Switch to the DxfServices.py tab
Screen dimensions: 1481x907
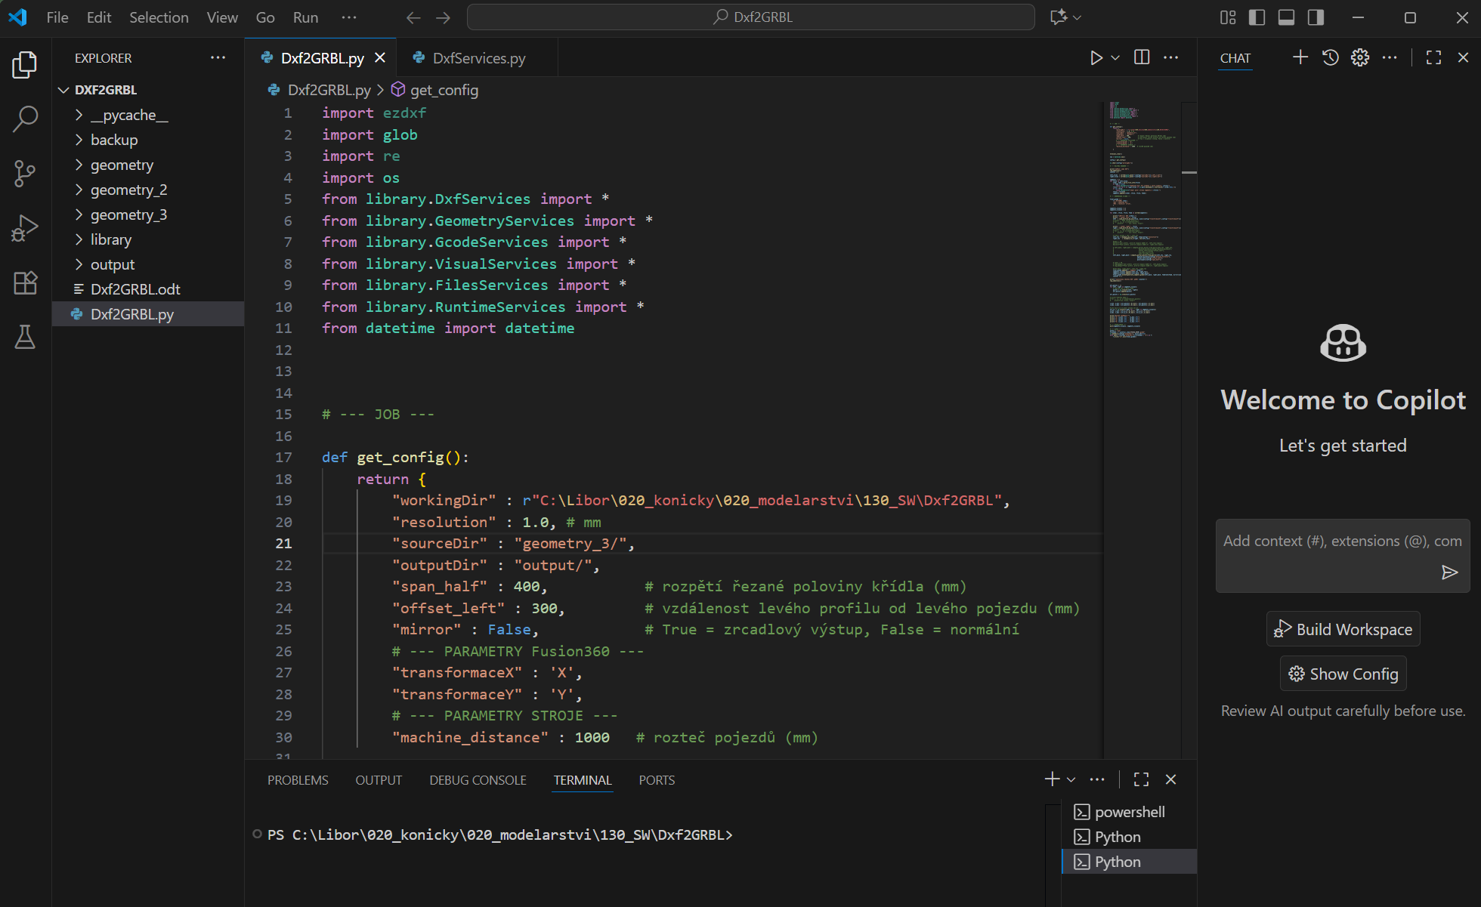478,58
